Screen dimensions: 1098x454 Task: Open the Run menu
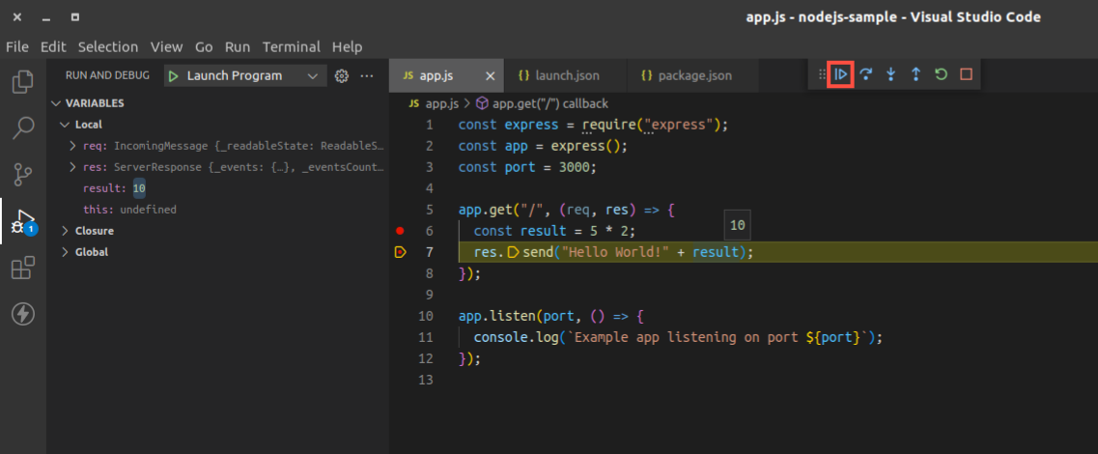pyautogui.click(x=238, y=47)
